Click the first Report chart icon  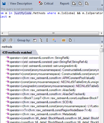tap(74, 4)
